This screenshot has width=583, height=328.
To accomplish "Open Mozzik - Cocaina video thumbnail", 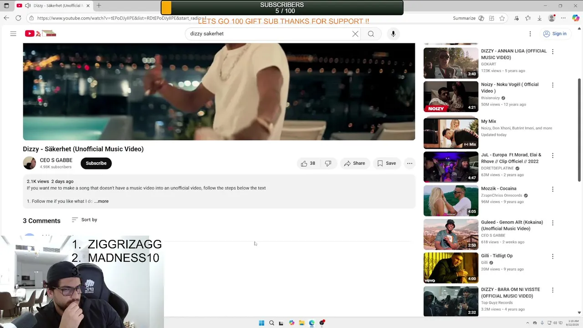I will coord(451,200).
